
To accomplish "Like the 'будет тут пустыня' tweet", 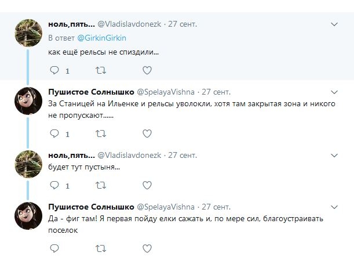I will pyautogui.click(x=147, y=186).
